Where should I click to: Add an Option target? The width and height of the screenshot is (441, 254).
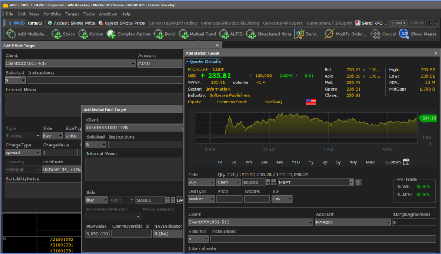83,34
